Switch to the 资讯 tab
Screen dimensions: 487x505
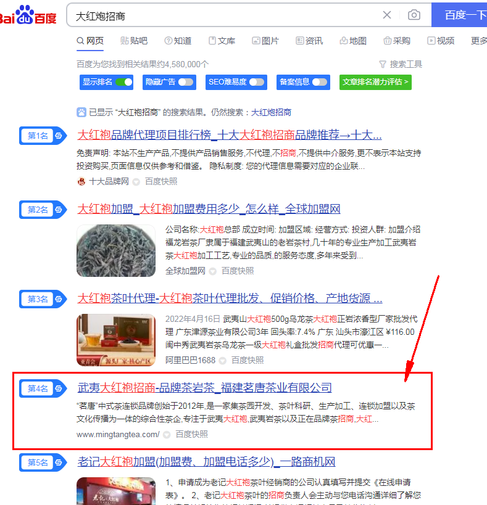[309, 41]
